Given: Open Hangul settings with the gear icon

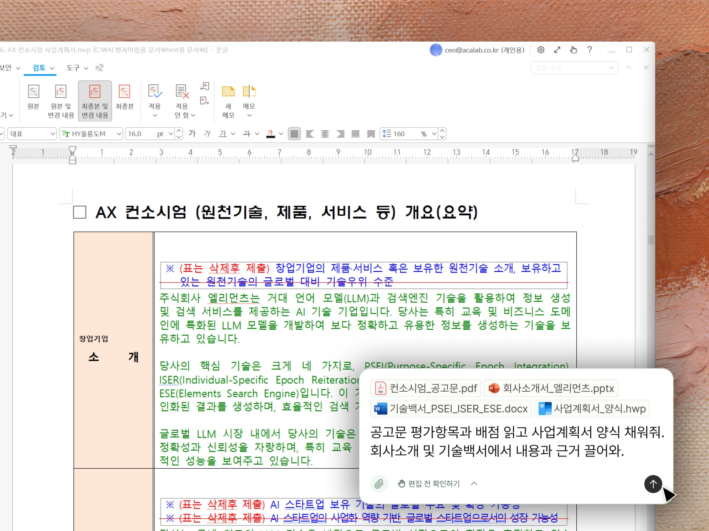Looking at the screenshot, I should [541, 50].
